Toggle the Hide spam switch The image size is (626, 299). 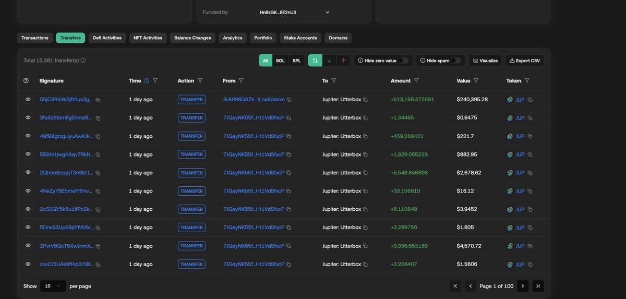(456, 61)
